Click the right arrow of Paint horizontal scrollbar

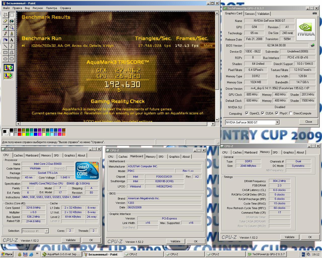pyautogui.click(x=213, y=124)
